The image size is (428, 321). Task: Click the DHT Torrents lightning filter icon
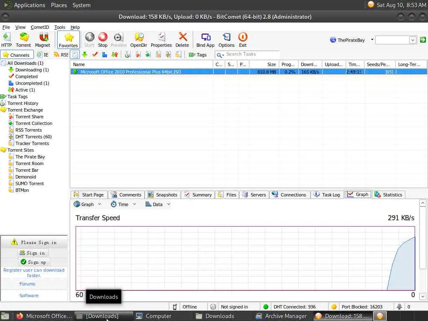pyautogui.click(x=168, y=55)
